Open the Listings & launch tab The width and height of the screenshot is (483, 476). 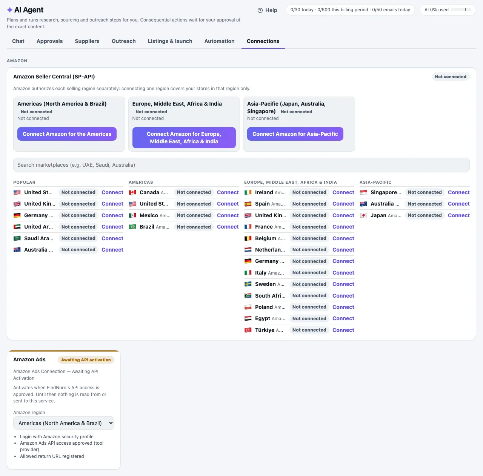coord(170,41)
